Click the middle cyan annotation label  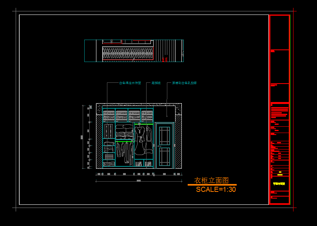(156, 83)
